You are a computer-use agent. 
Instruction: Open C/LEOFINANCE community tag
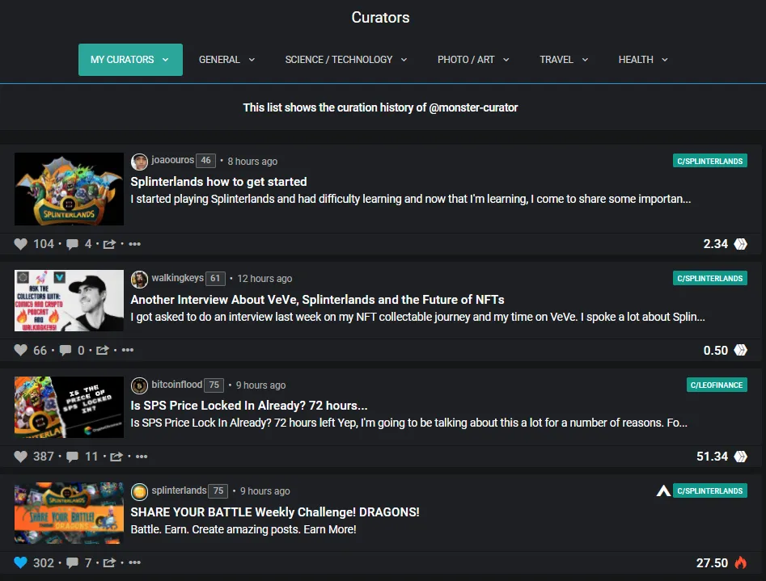(717, 385)
